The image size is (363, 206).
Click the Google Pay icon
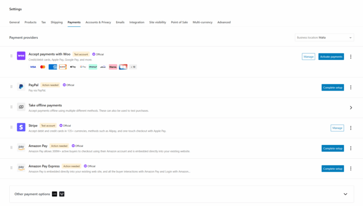tap(83, 67)
